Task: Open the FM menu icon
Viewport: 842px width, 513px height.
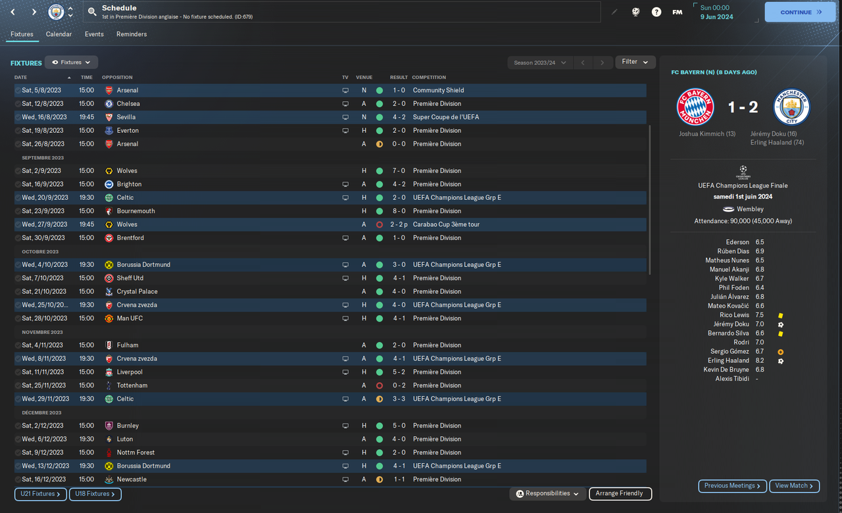Action: point(678,12)
